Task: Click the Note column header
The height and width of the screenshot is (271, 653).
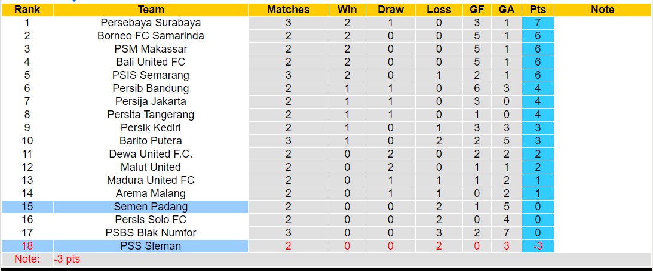Action: [x=602, y=10]
